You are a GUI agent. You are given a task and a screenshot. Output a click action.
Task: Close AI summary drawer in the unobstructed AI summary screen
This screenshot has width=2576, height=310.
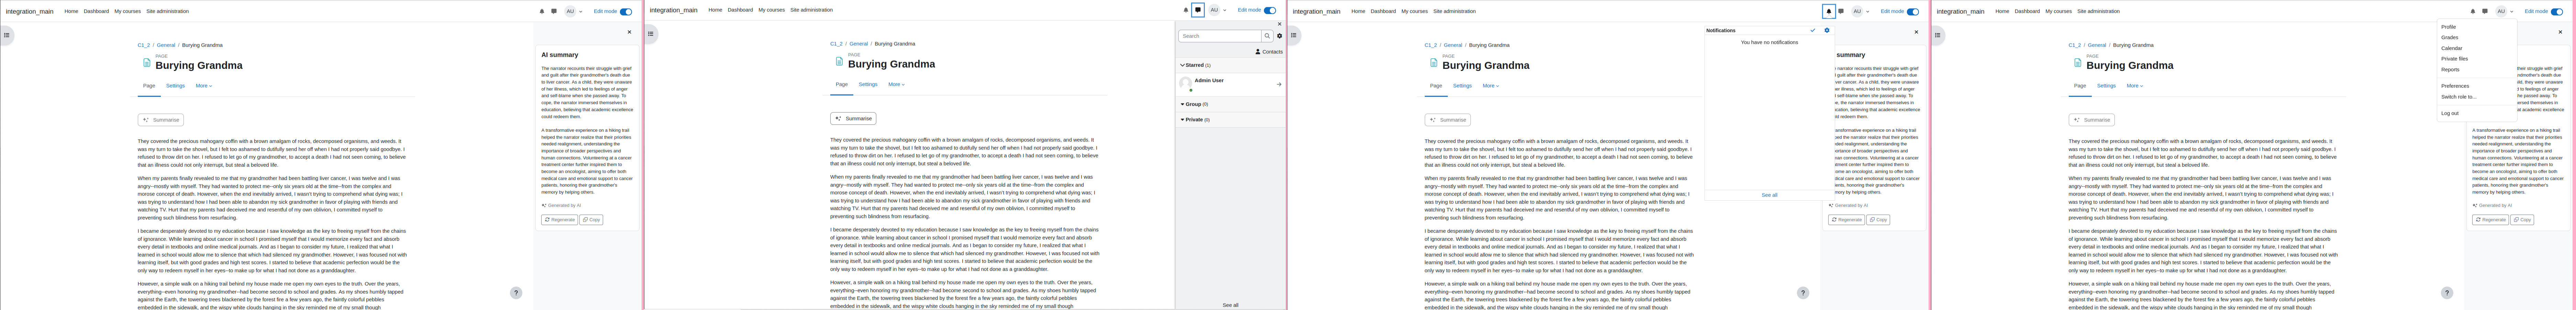[x=629, y=32]
